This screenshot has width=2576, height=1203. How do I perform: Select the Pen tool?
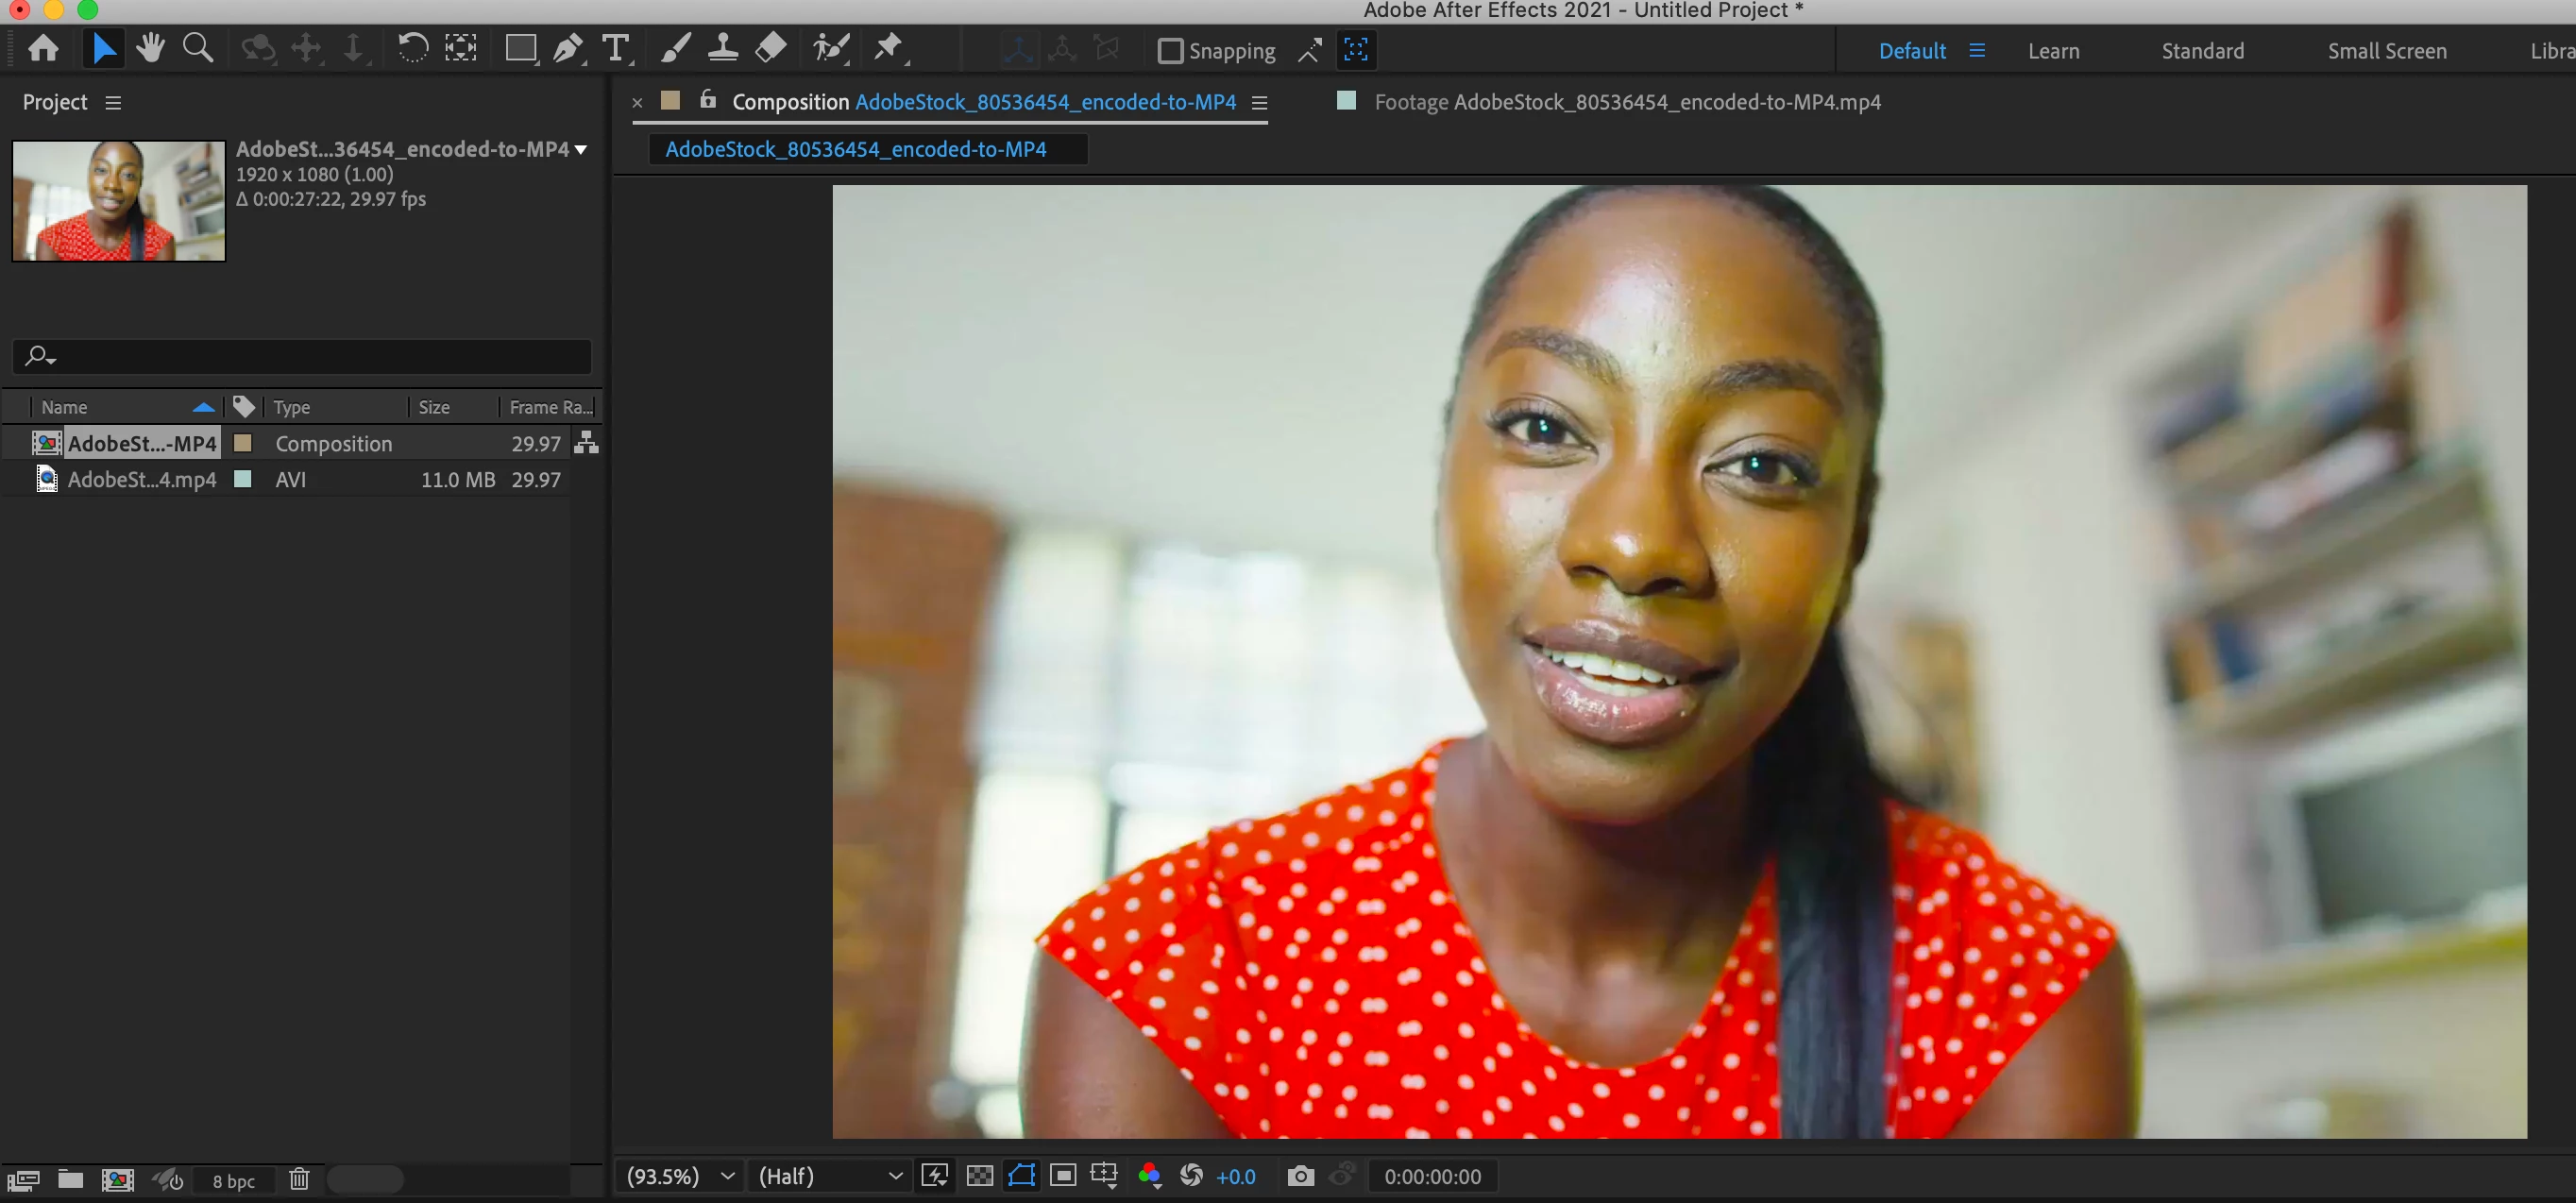567,48
